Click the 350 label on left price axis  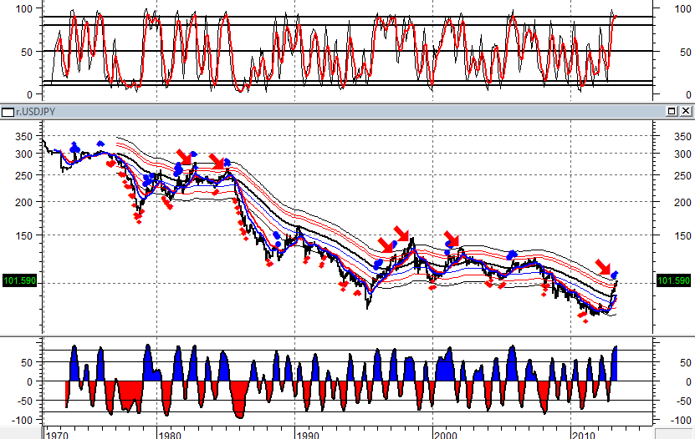tap(23, 137)
